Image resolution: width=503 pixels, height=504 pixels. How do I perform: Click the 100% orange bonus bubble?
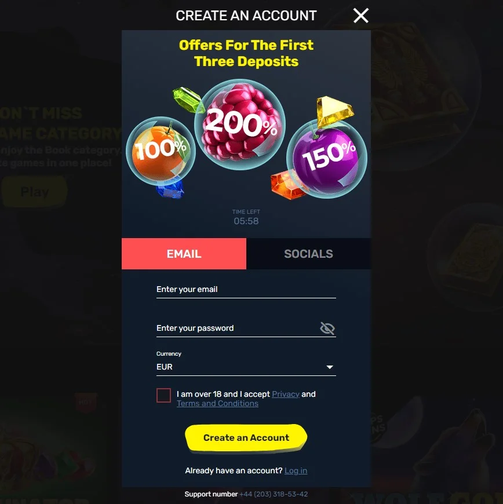click(161, 151)
